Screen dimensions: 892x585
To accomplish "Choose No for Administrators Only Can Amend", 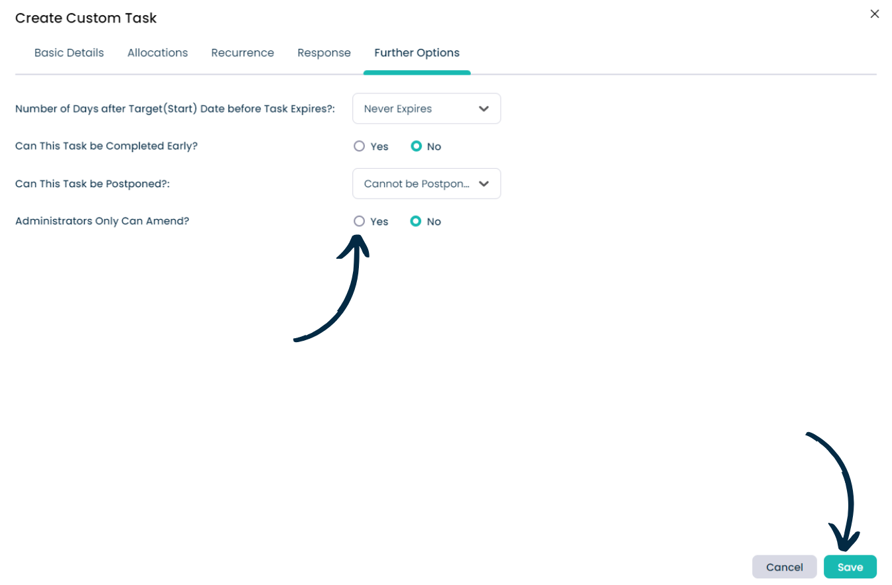I will point(416,221).
